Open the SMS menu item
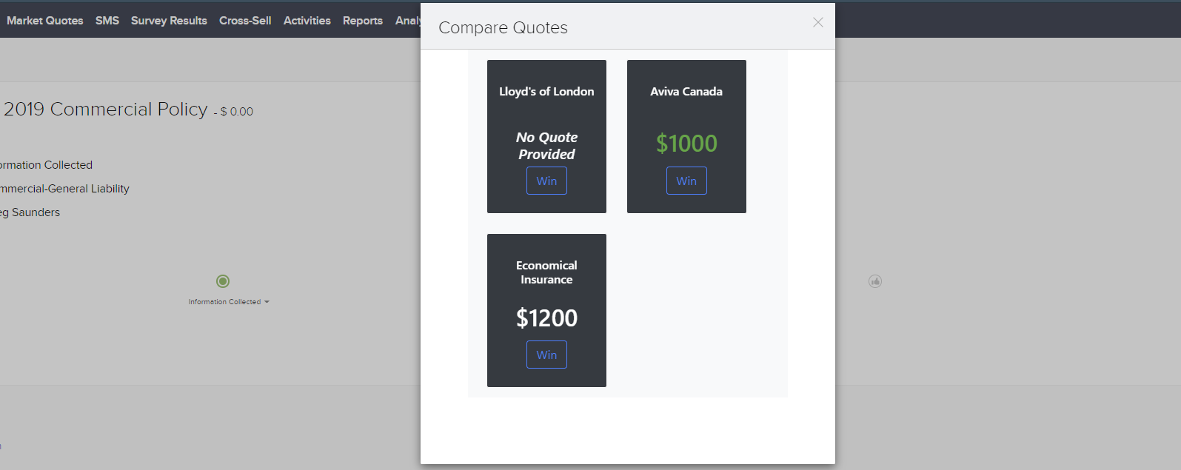Viewport: 1181px width, 470px height. pyautogui.click(x=107, y=21)
